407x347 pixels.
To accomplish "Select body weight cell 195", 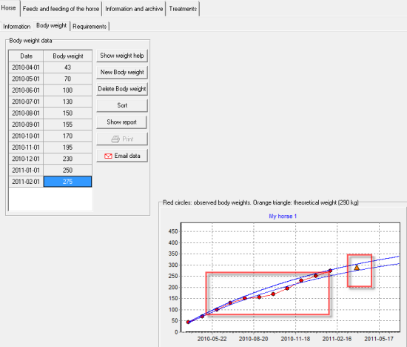I will coord(68,148).
